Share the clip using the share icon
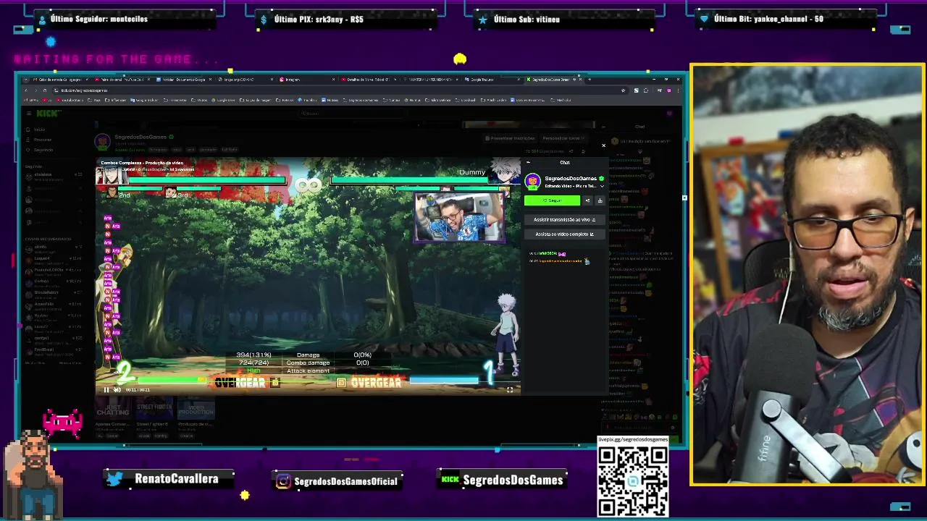 click(x=588, y=200)
